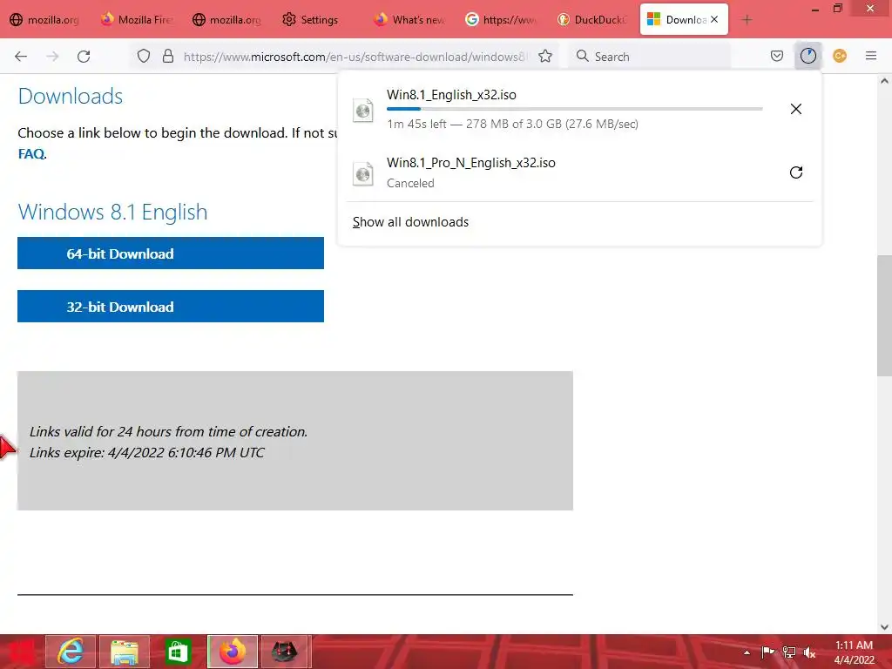Open a new tab with plus button

pyautogui.click(x=747, y=20)
